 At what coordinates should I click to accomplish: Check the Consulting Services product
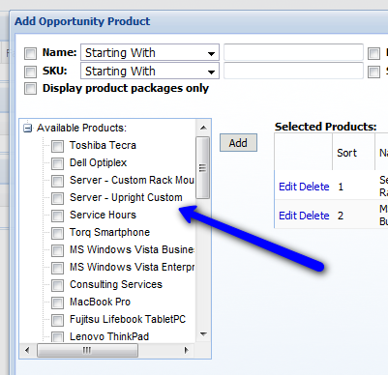click(57, 285)
